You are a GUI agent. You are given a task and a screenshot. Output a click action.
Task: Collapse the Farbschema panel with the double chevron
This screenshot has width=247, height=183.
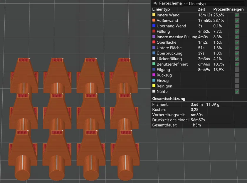[155, 3]
